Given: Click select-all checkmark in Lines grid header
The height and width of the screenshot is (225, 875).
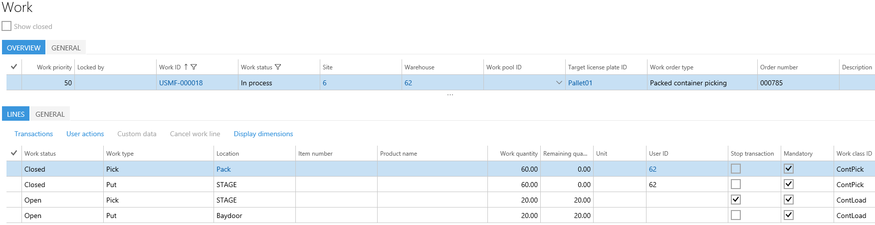Looking at the screenshot, I should [14, 153].
